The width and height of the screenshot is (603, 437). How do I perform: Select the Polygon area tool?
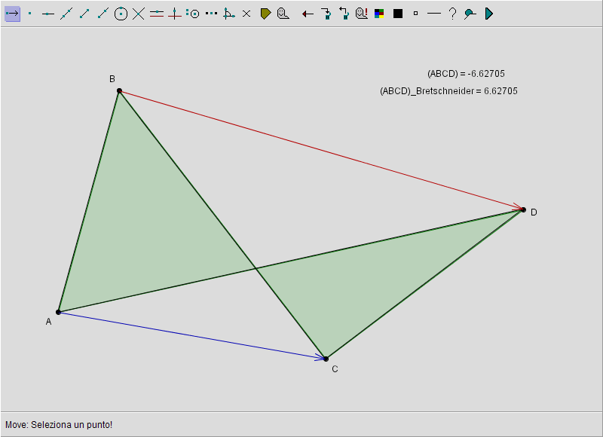pos(265,14)
